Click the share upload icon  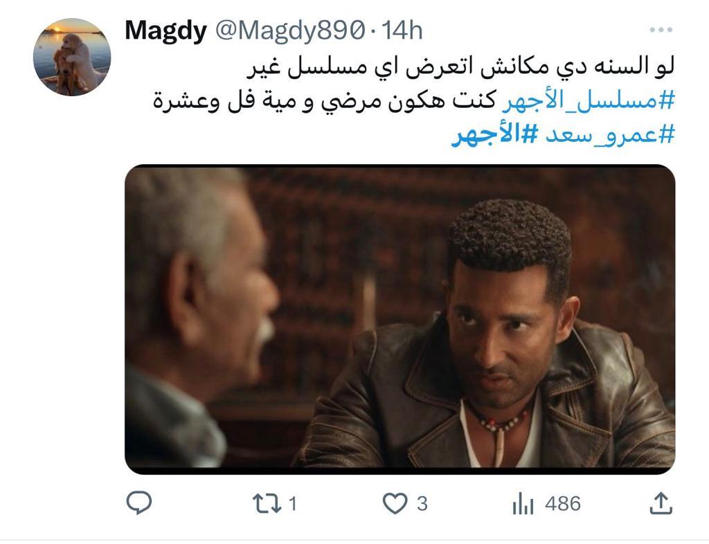[x=661, y=503]
